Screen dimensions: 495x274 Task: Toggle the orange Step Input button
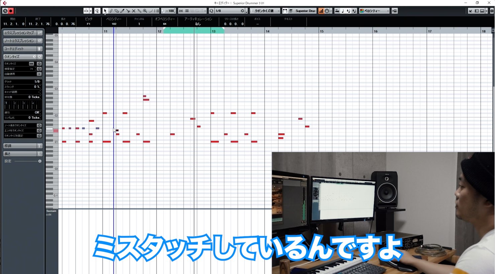321,11
